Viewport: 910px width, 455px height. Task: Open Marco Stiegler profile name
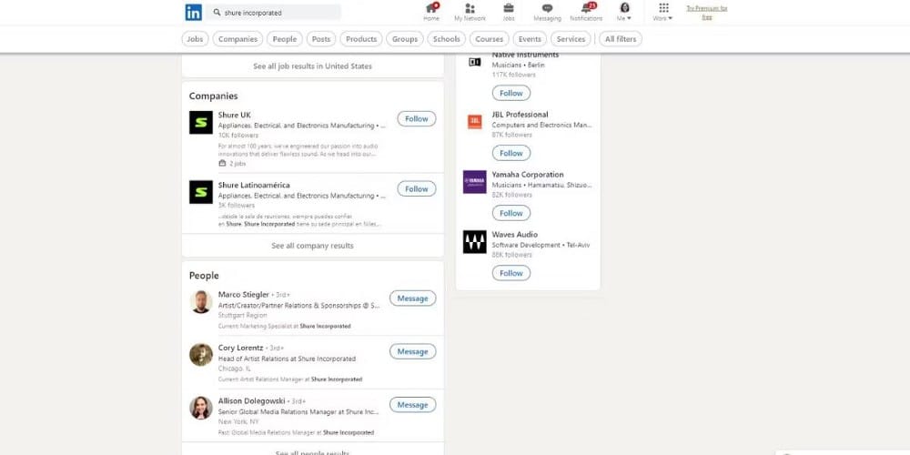[244, 295]
